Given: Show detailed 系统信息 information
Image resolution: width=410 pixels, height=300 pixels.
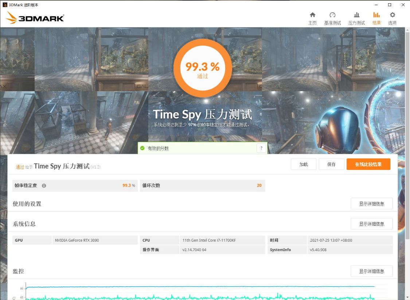Looking at the screenshot, I should 371,223.
